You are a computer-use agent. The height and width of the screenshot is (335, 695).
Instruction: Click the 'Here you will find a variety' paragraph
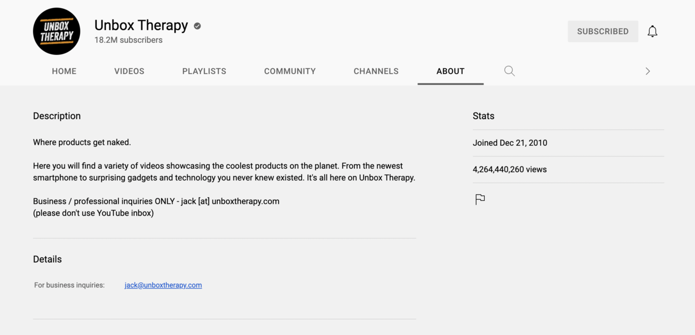pos(224,172)
